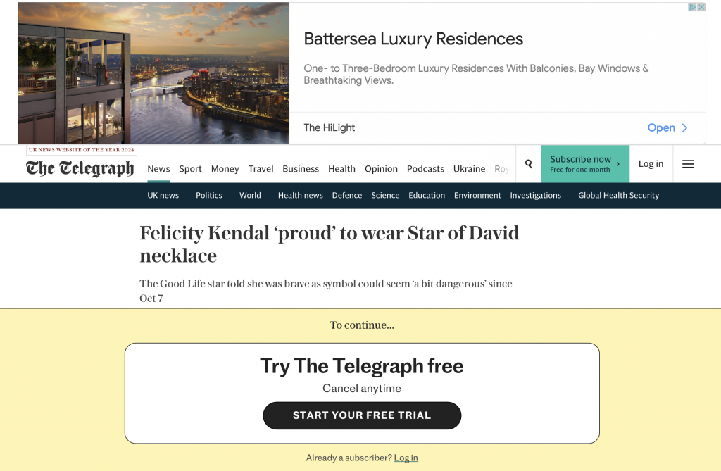
Task: Click the search magnifier icon
Action: coord(528,164)
